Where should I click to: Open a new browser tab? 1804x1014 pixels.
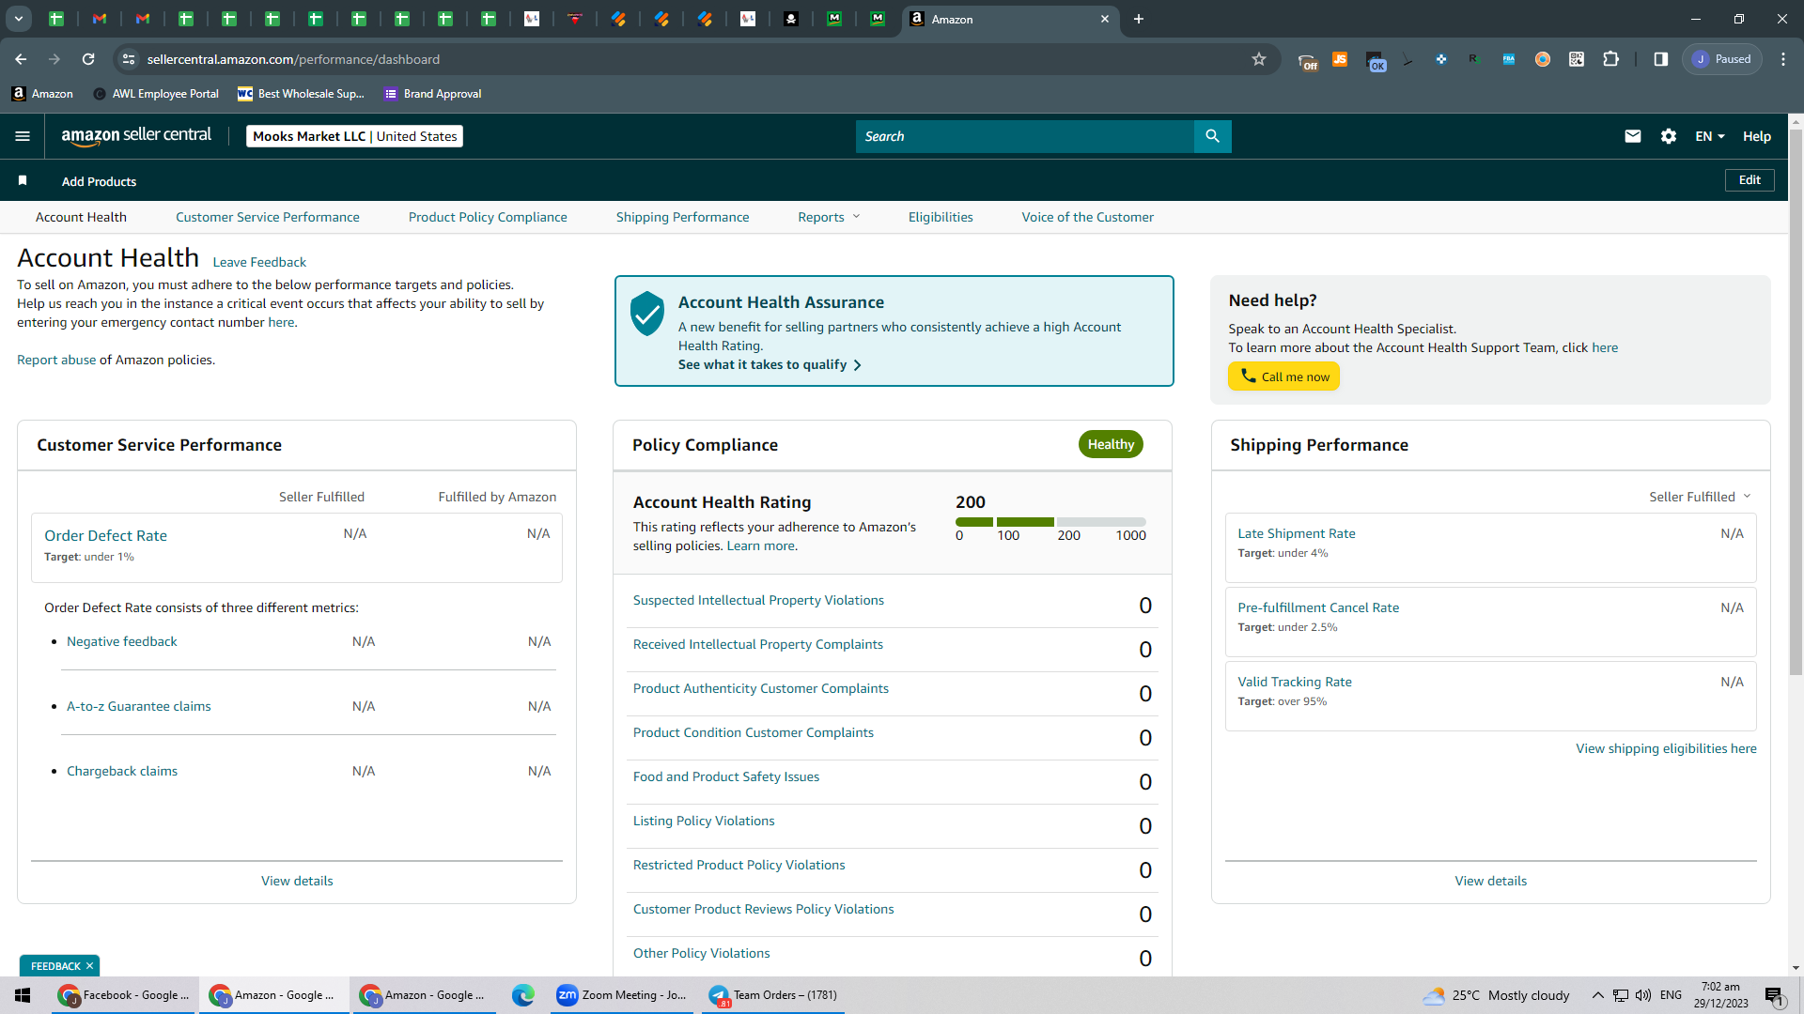[1139, 19]
